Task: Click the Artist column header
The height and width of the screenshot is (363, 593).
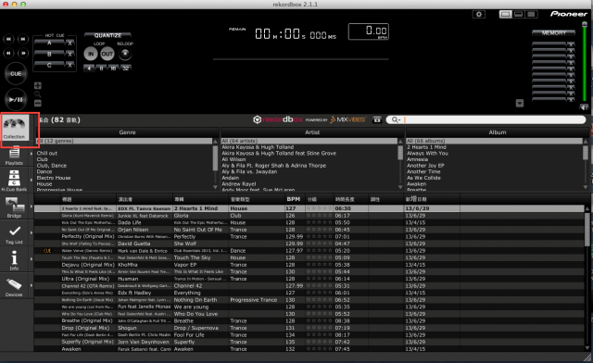Action: [x=312, y=132]
